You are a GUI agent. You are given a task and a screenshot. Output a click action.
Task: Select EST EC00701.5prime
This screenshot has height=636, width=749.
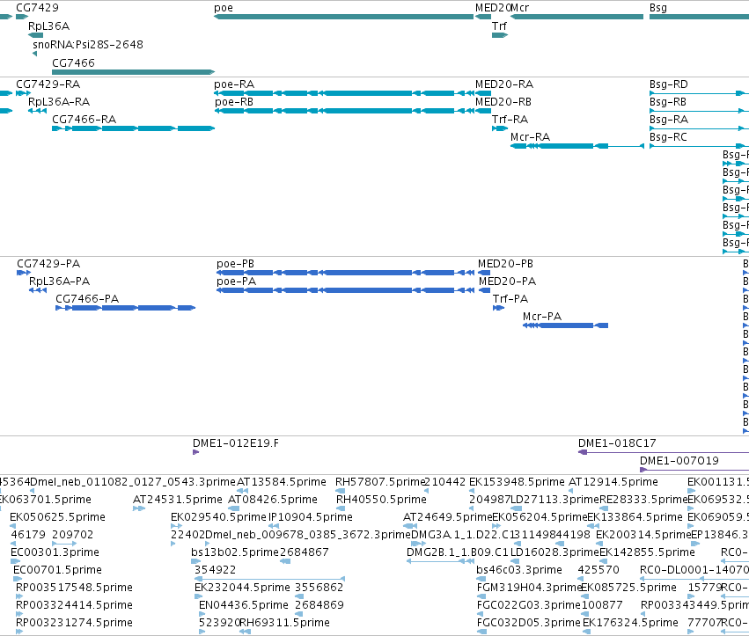point(57,570)
